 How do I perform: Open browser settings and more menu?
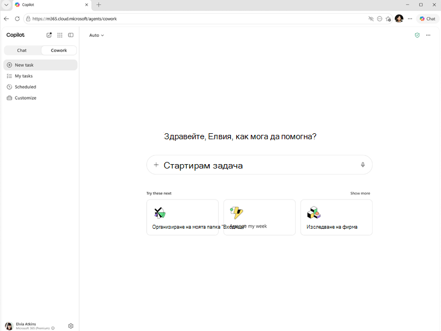pos(410,18)
